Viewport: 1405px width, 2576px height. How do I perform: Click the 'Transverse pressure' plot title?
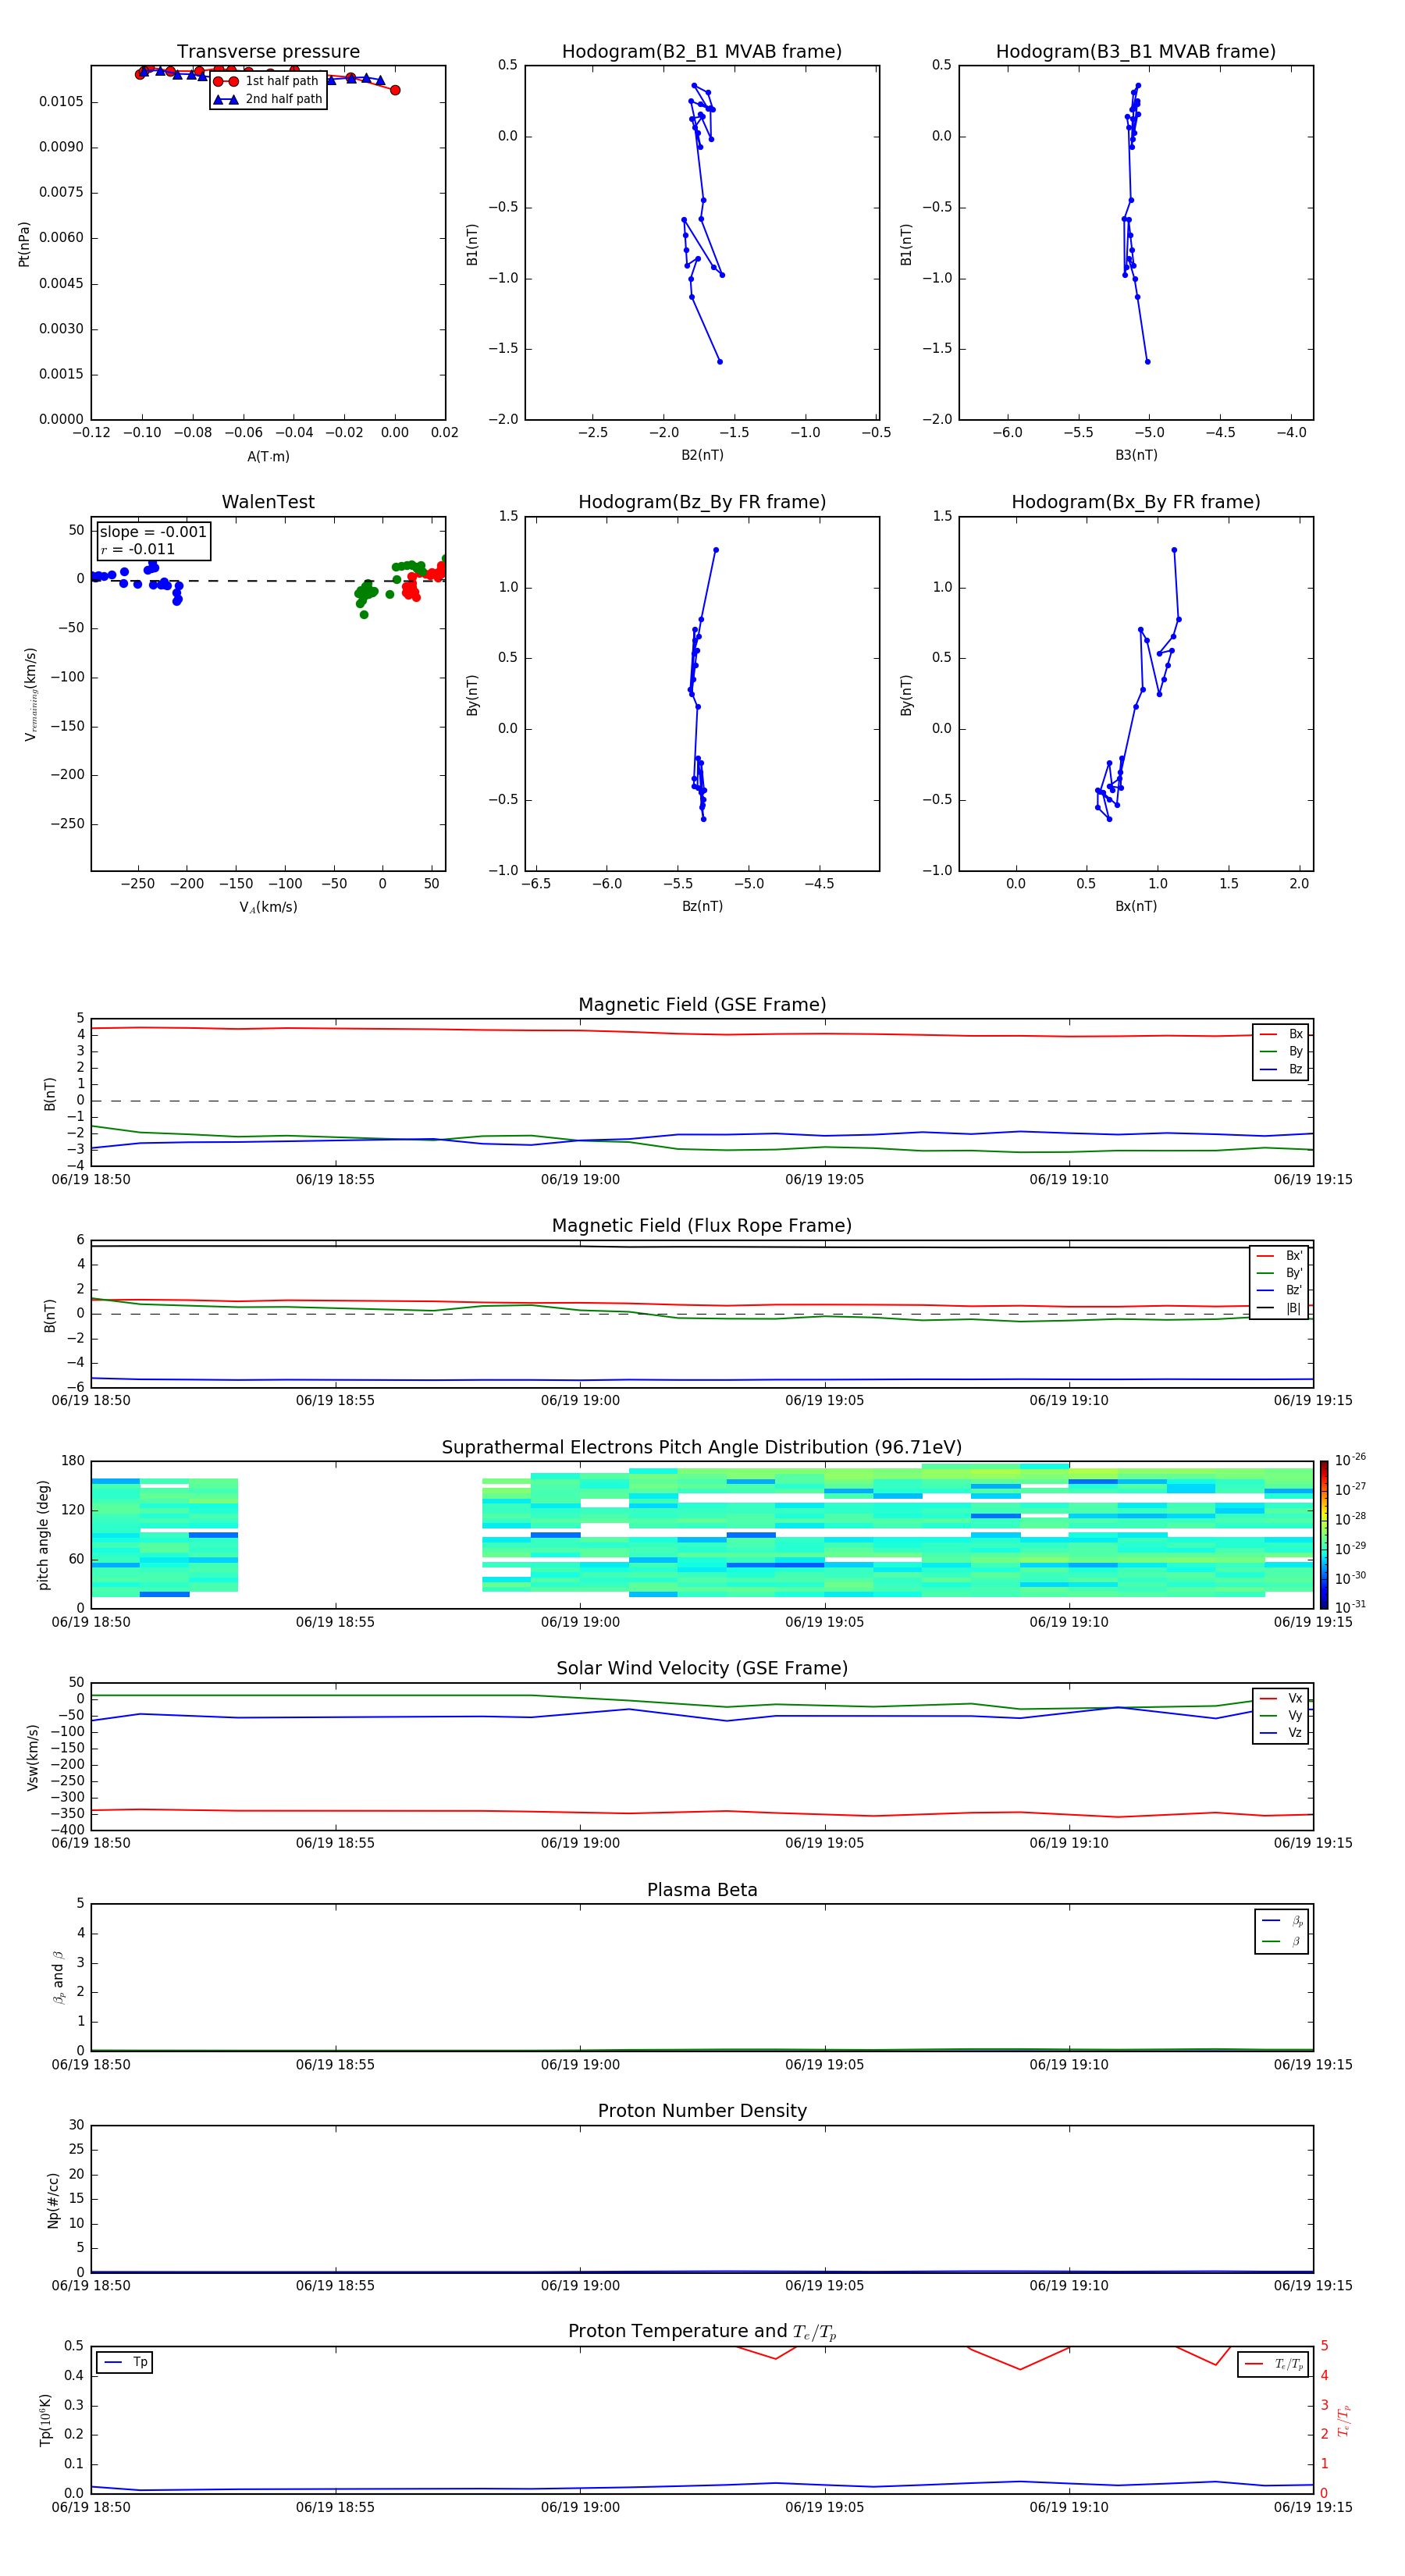point(268,51)
